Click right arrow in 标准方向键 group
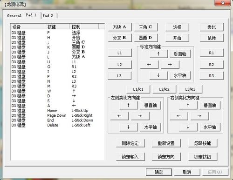 point(170,65)
